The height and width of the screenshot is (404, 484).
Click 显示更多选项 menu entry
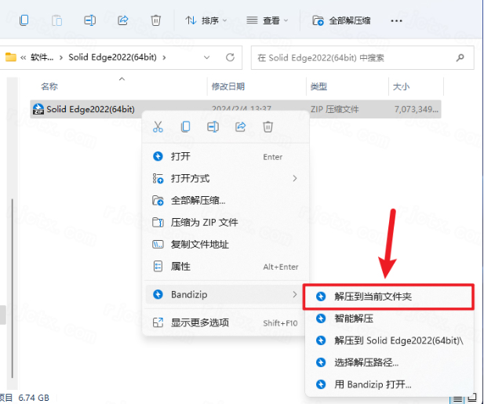click(x=200, y=322)
